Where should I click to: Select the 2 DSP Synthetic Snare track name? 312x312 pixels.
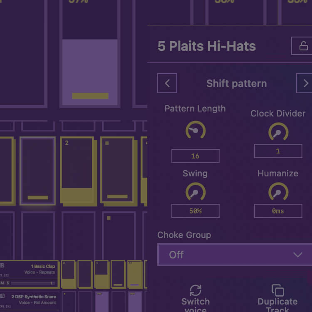(x=34, y=297)
